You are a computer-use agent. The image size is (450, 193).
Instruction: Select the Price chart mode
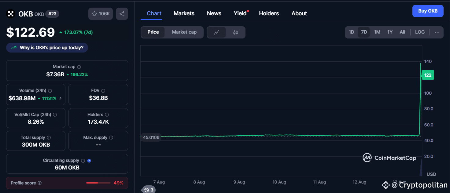[x=153, y=32]
